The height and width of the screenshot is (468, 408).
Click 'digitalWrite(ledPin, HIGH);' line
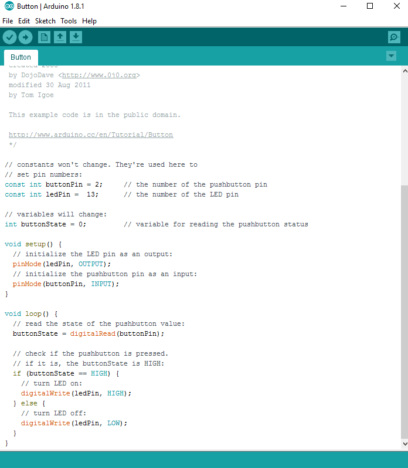point(76,393)
